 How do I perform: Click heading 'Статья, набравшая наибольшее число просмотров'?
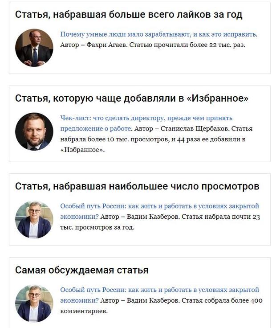point(137,186)
